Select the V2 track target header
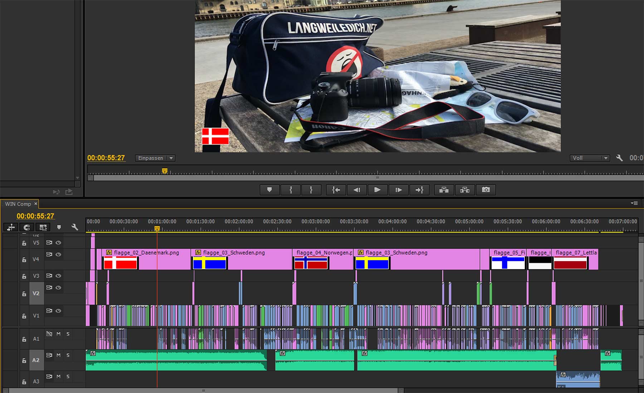 pos(36,293)
